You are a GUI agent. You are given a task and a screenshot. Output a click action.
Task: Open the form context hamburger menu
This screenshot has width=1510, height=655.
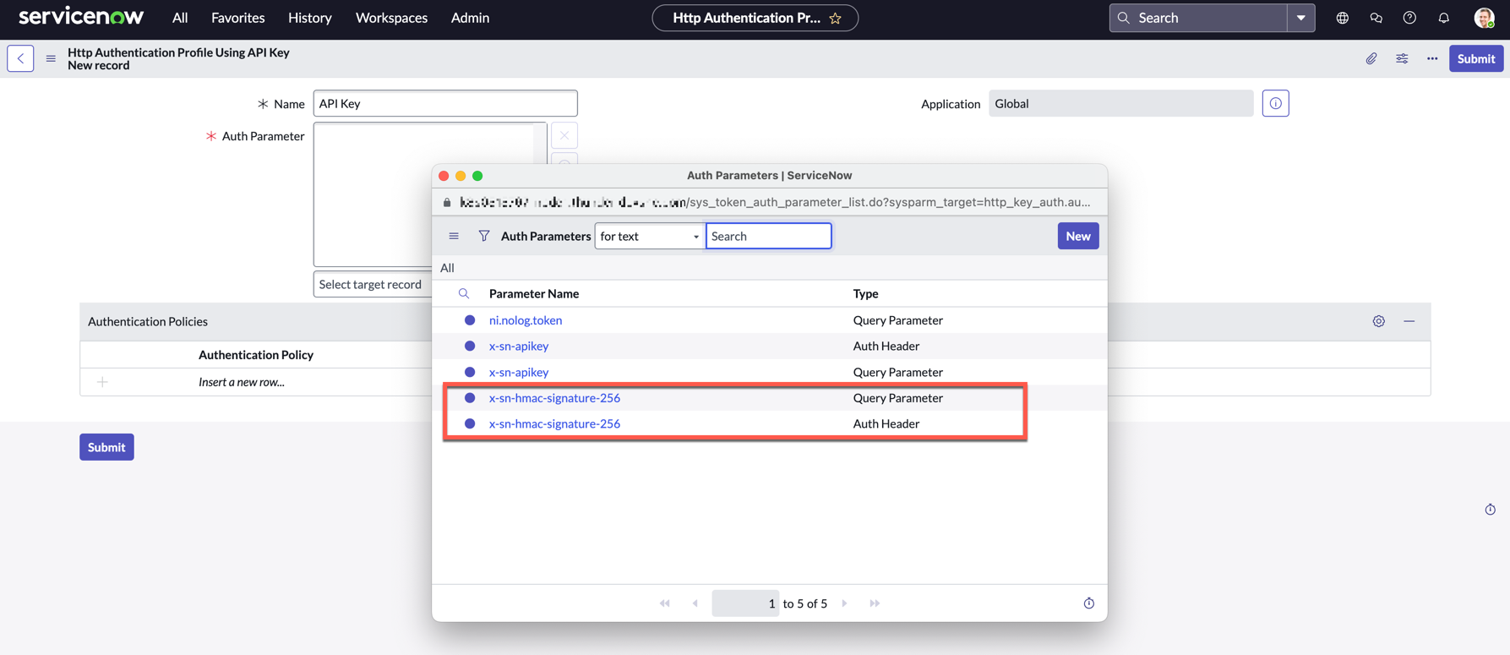[x=51, y=58]
